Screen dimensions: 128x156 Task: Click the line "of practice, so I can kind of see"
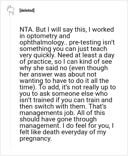66,62
